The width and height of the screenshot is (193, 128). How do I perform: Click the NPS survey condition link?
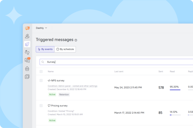tap(72, 86)
